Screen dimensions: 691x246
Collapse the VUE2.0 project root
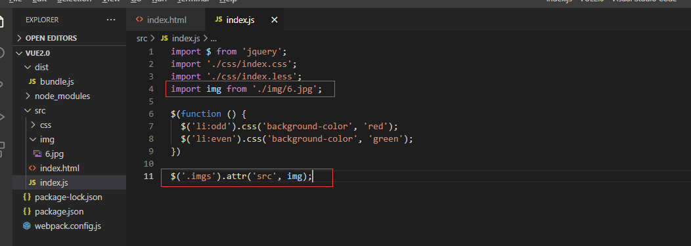[69, 53]
